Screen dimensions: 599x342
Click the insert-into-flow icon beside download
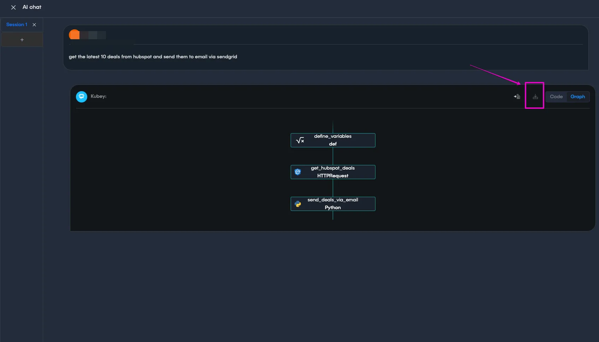[517, 96]
